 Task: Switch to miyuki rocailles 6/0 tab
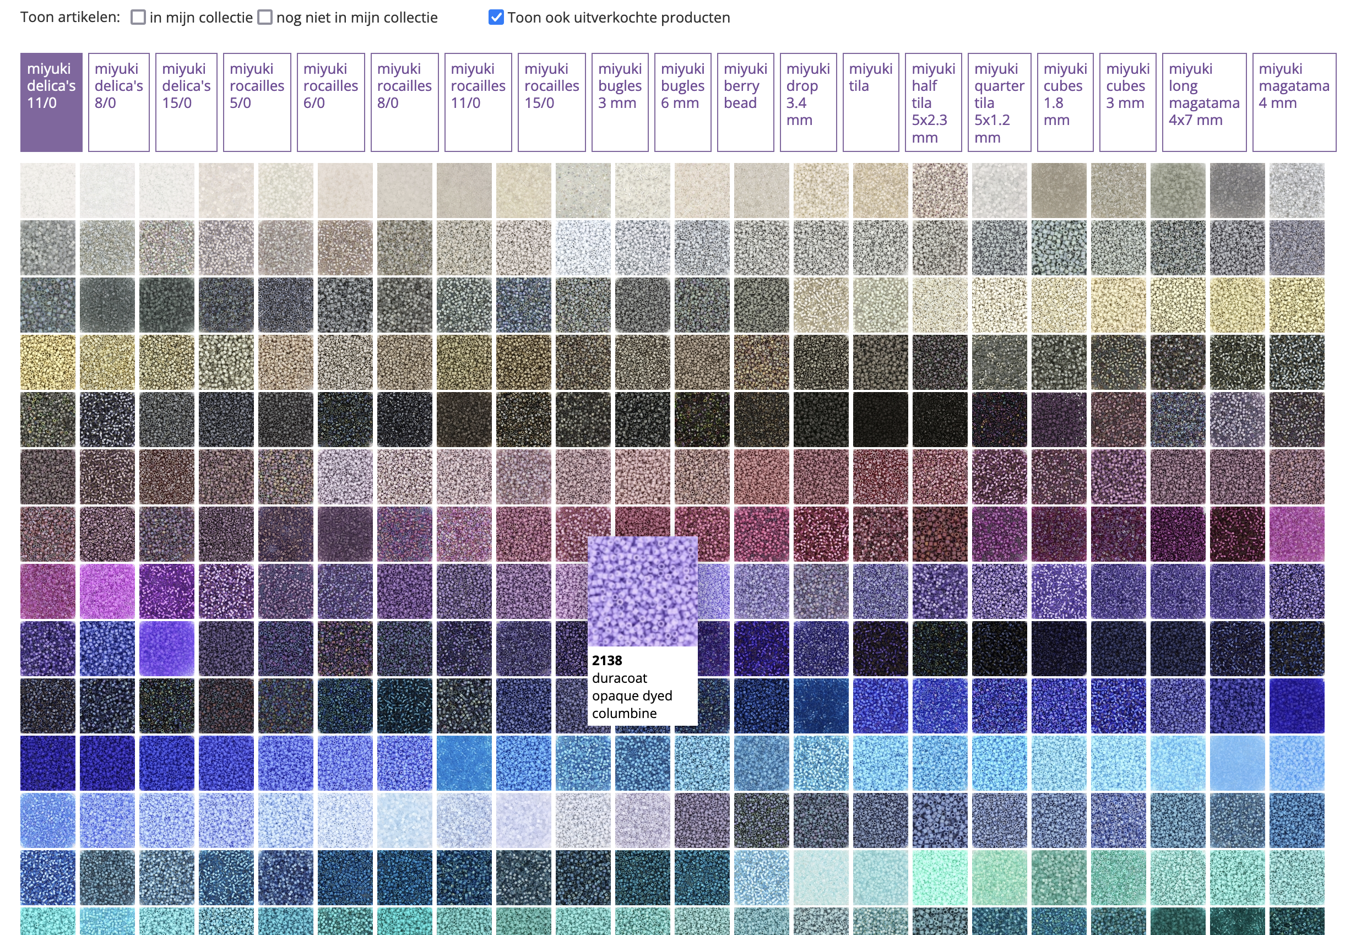(331, 102)
